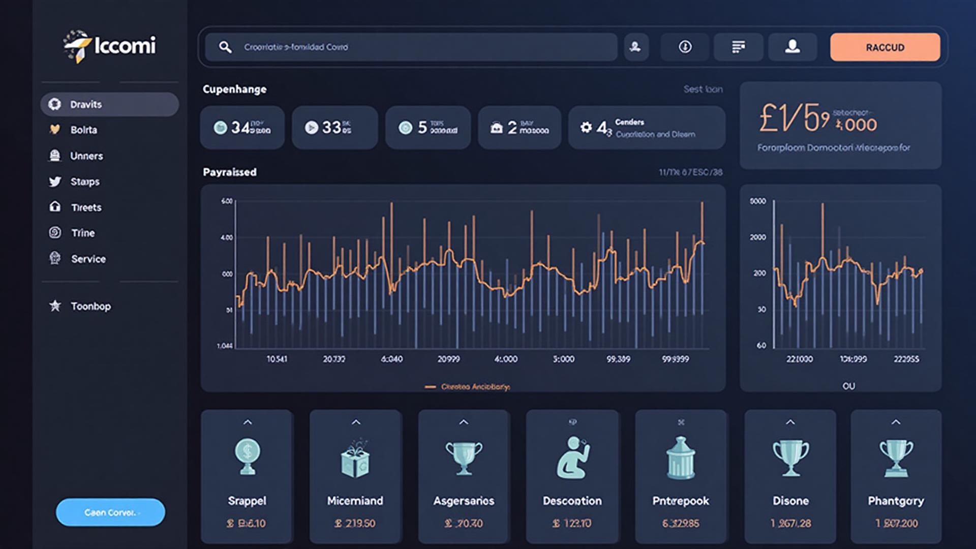This screenshot has height=549, width=976.
Task: Select Dravits in the sidebar menu
Action: (x=86, y=104)
